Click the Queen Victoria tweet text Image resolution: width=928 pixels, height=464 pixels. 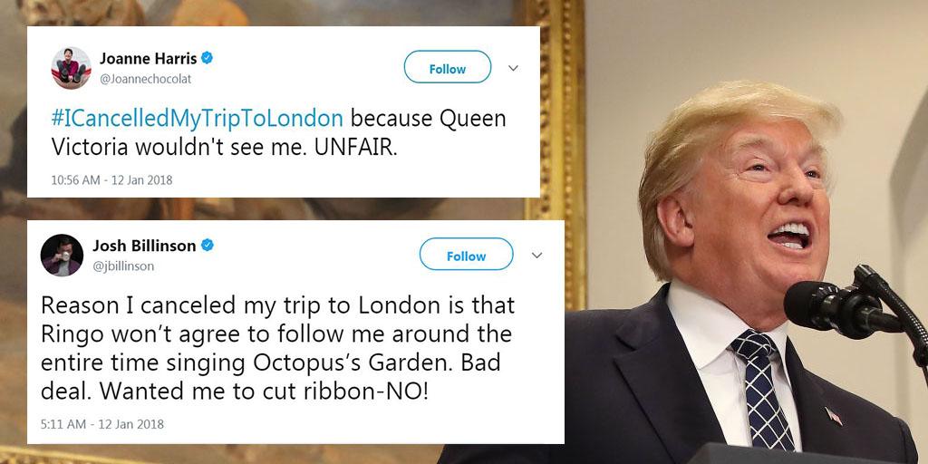click(279, 133)
